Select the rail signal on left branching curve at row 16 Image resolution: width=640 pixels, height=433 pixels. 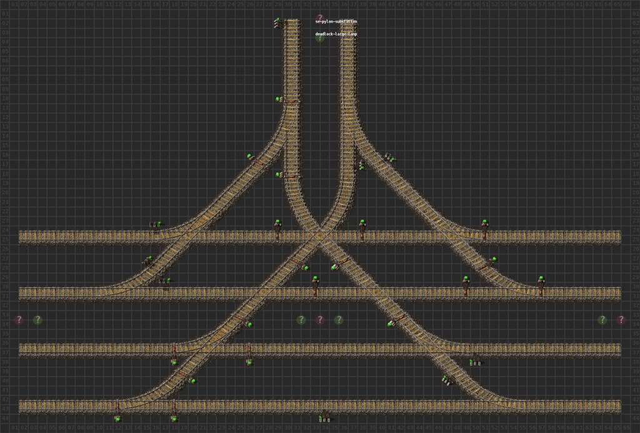[251, 157]
